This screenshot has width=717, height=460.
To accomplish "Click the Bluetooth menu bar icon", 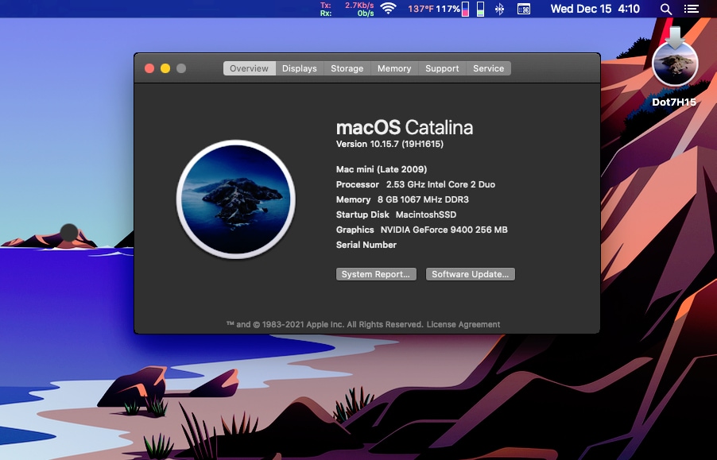I will tap(499, 9).
